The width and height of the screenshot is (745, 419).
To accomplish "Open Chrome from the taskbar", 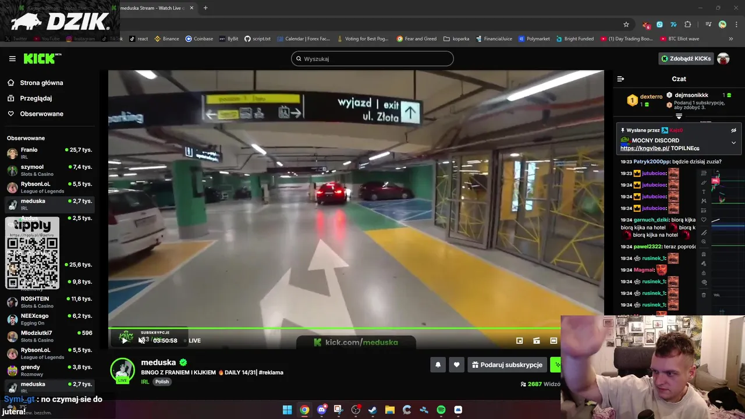I will click(304, 410).
